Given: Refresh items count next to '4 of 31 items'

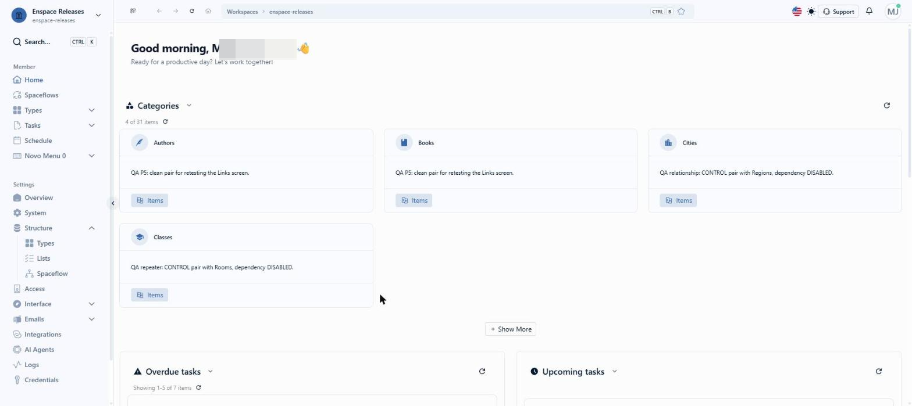Looking at the screenshot, I should 165,122.
